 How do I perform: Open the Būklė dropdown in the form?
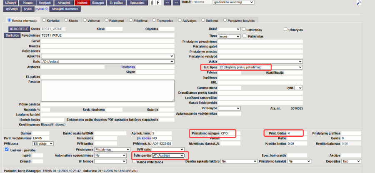(229, 29)
